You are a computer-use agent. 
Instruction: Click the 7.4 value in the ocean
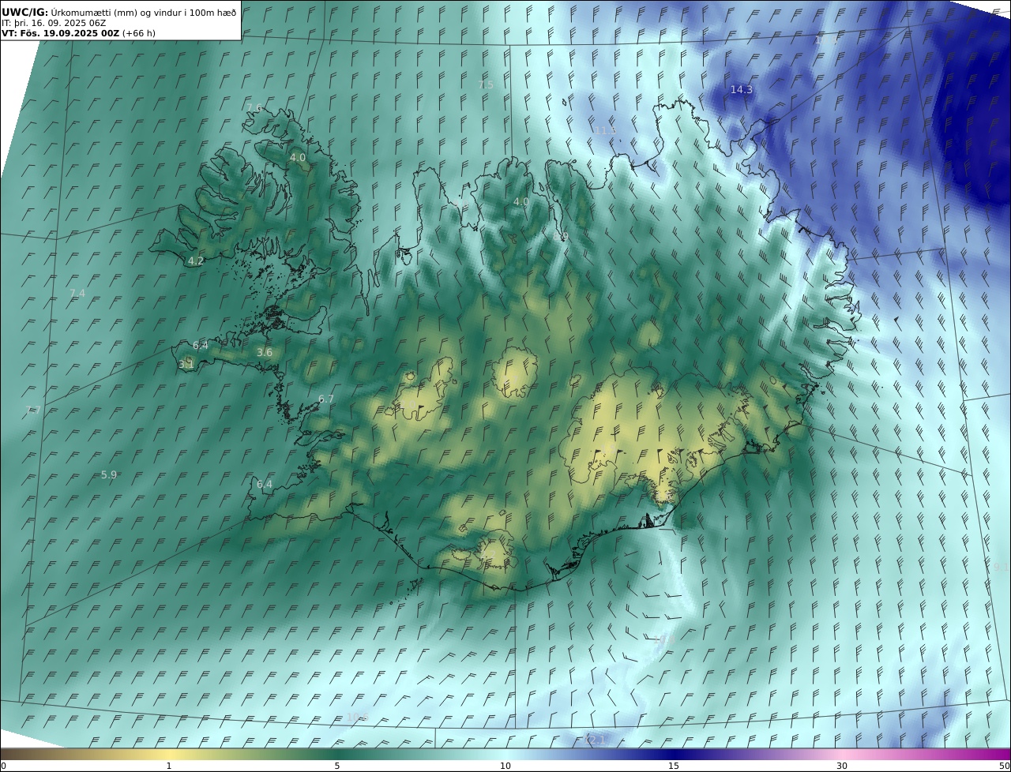[x=77, y=293]
